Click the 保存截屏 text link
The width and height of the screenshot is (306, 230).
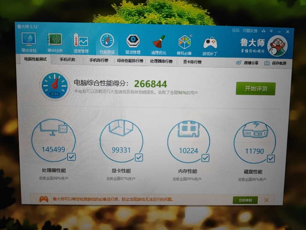point(279,63)
